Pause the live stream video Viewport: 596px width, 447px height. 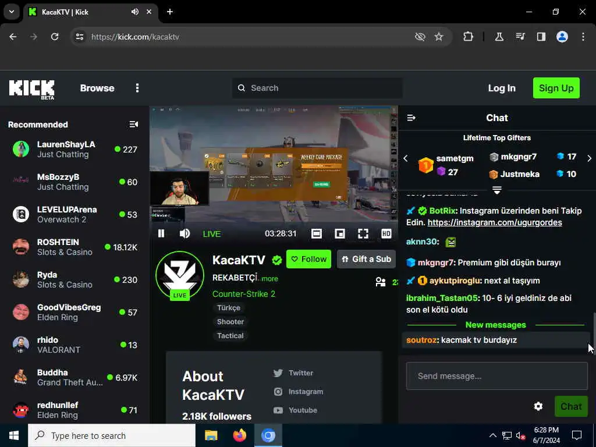(x=161, y=233)
